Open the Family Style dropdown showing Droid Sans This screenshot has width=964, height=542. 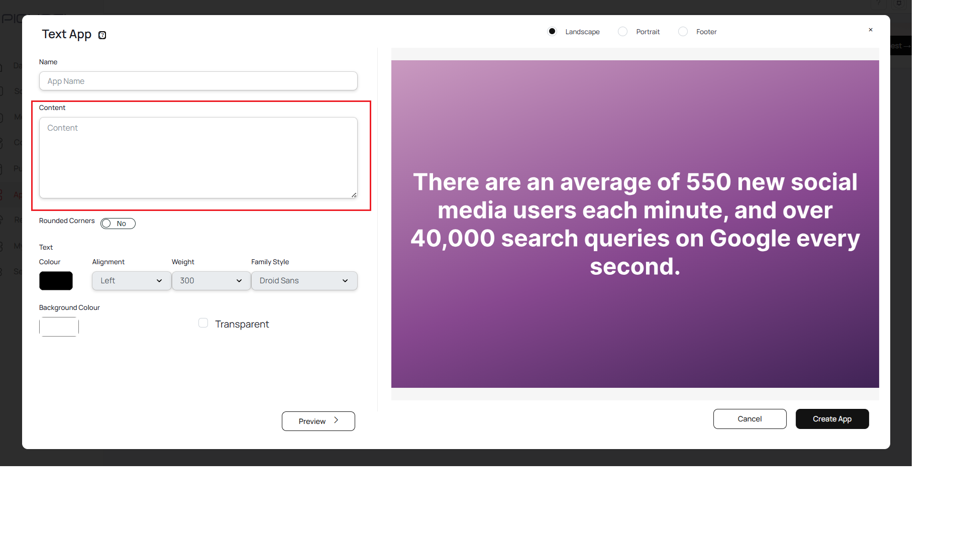pos(304,281)
